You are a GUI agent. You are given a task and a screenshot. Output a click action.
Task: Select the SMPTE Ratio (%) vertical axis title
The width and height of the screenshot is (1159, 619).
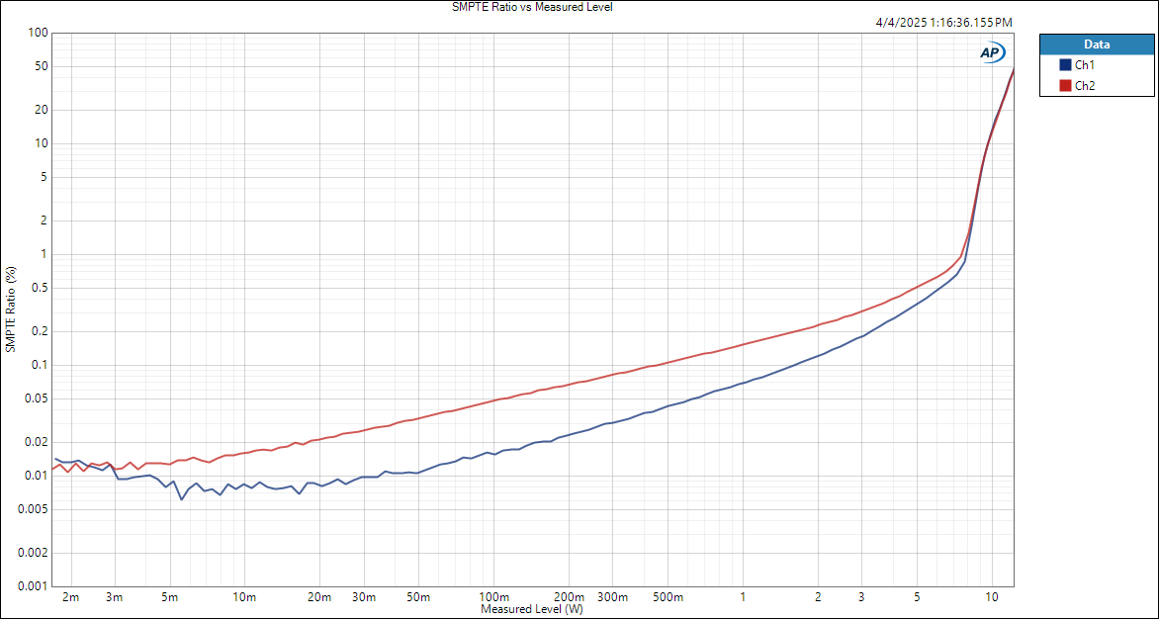pyautogui.click(x=11, y=309)
